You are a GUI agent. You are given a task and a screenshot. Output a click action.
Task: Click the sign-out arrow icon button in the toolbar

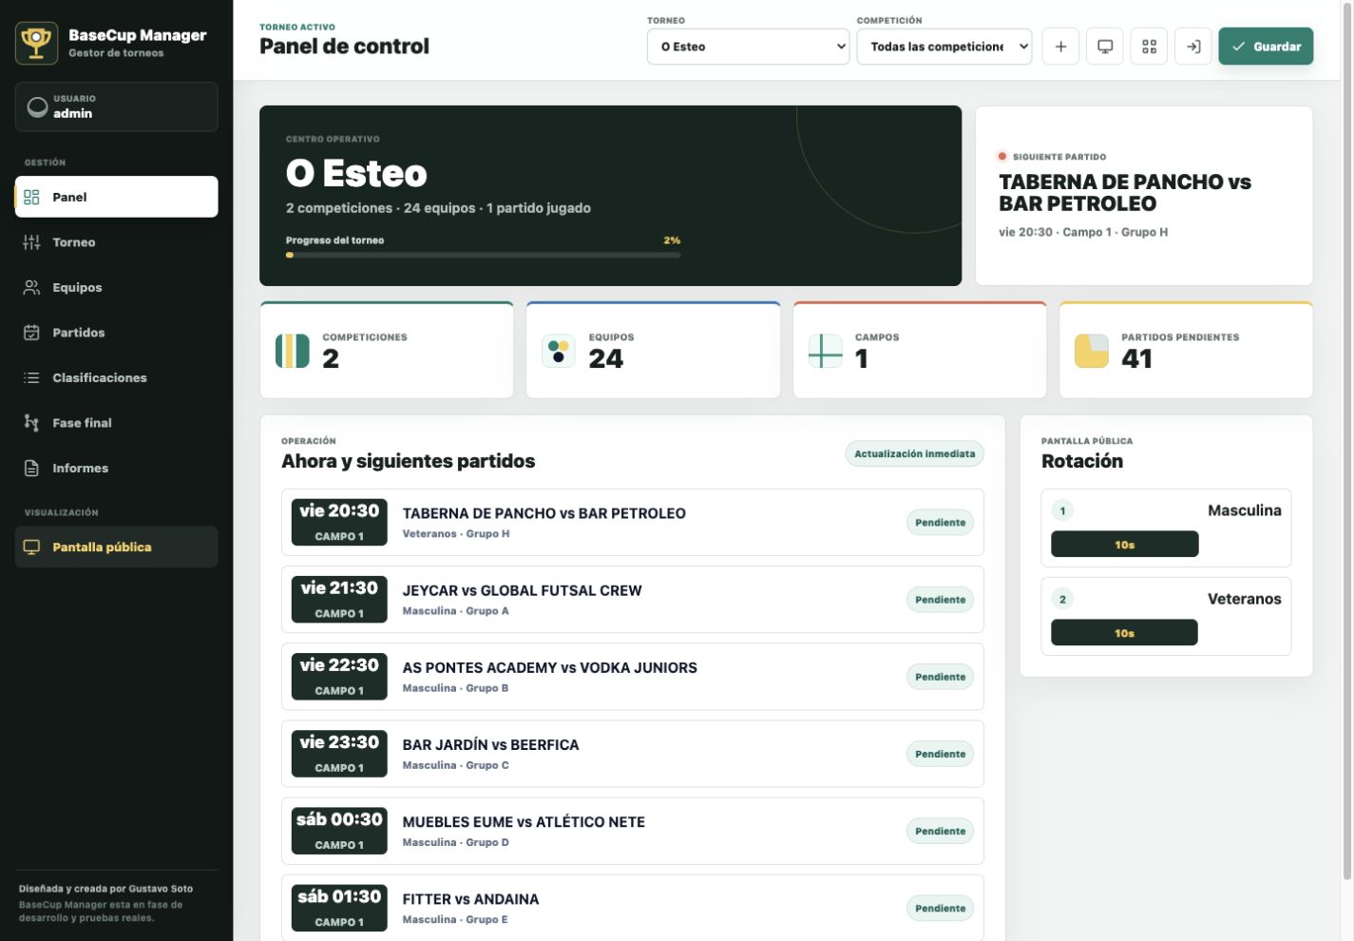click(1193, 47)
